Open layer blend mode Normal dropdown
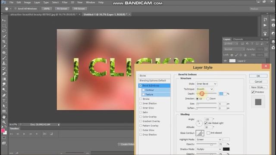The height and width of the screenshot is (155, 276). click(234, 50)
